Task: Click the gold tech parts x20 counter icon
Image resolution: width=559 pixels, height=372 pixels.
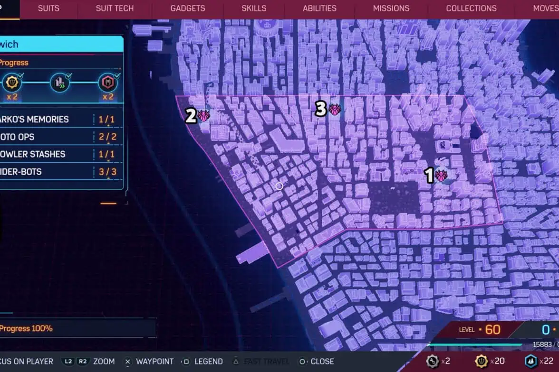Action: pyautogui.click(x=481, y=361)
